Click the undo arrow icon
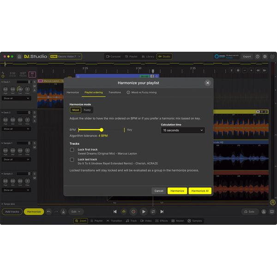Viewport: 277px width, 277px height. [x=49, y=211]
